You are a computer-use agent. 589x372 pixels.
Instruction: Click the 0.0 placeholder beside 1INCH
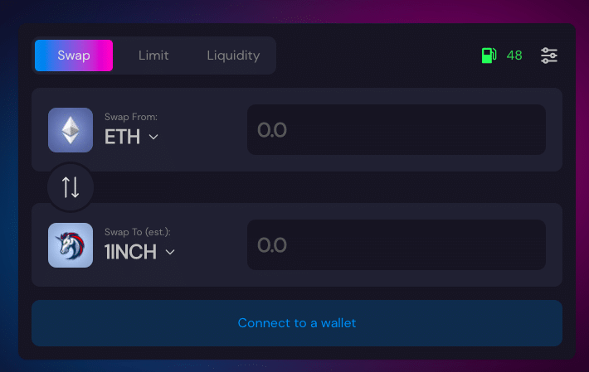(x=272, y=245)
